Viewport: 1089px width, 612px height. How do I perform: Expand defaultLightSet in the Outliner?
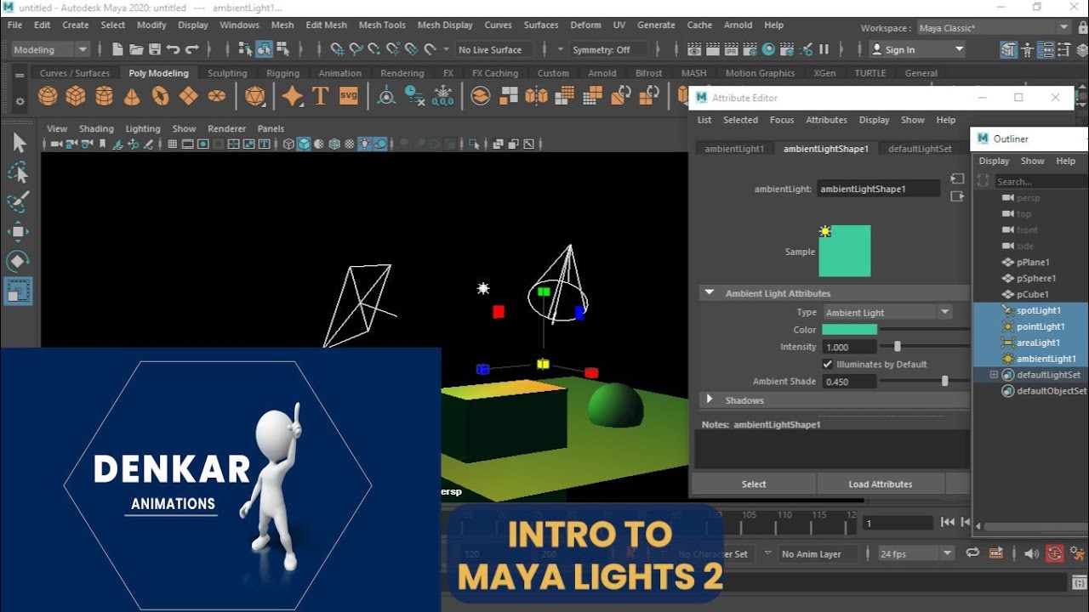(x=993, y=375)
